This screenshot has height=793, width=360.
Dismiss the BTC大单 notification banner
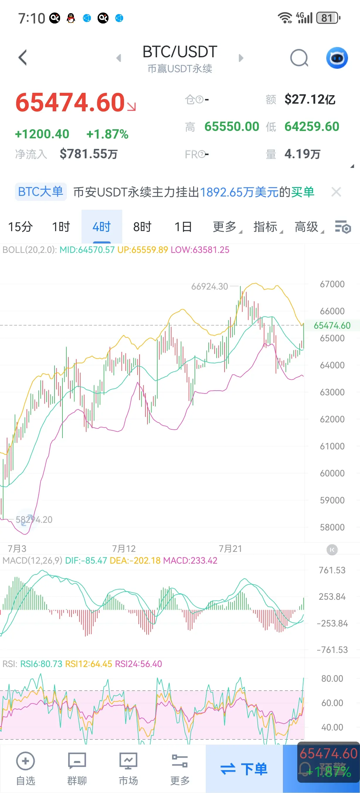click(336, 192)
